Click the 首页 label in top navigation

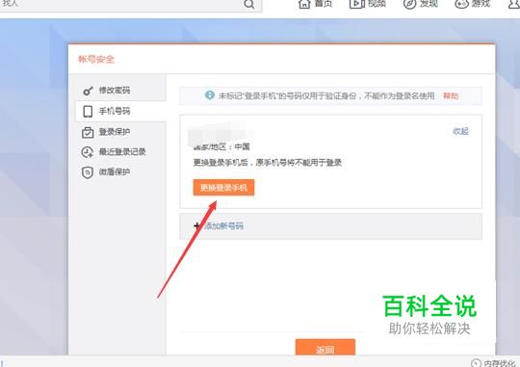click(x=323, y=4)
